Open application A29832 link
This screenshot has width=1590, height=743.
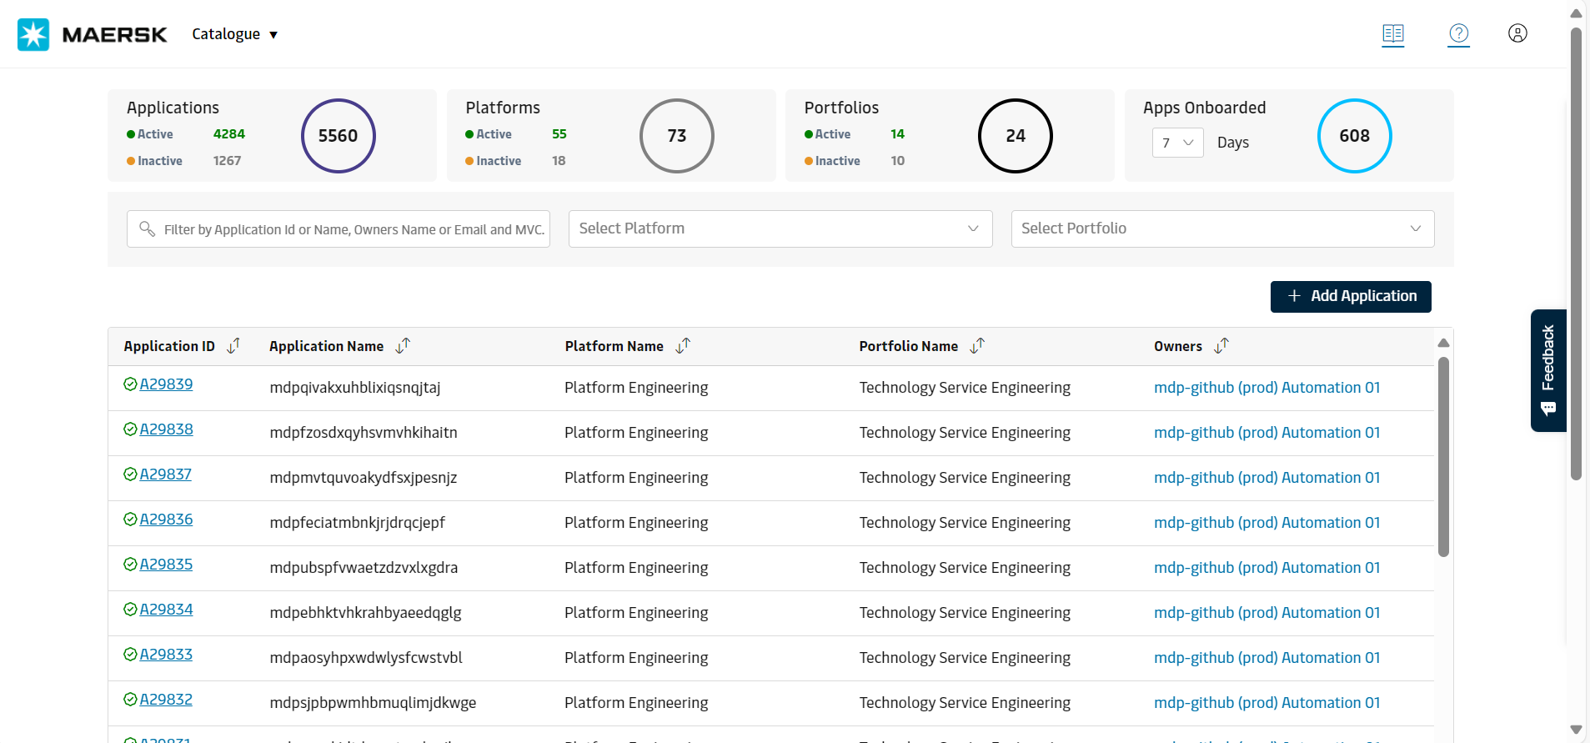point(166,700)
